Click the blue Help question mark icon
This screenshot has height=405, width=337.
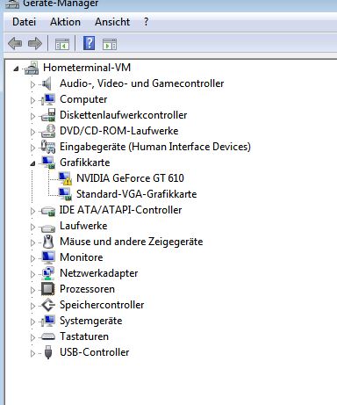point(89,43)
